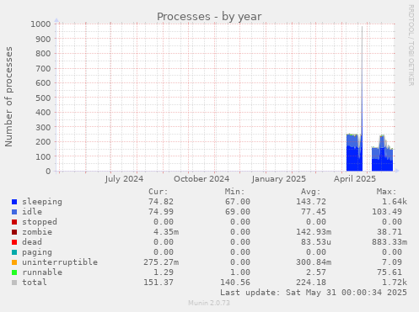This screenshot has height=312, width=419.
Task: Click the runnable legend color swatch
Action: (x=14, y=272)
